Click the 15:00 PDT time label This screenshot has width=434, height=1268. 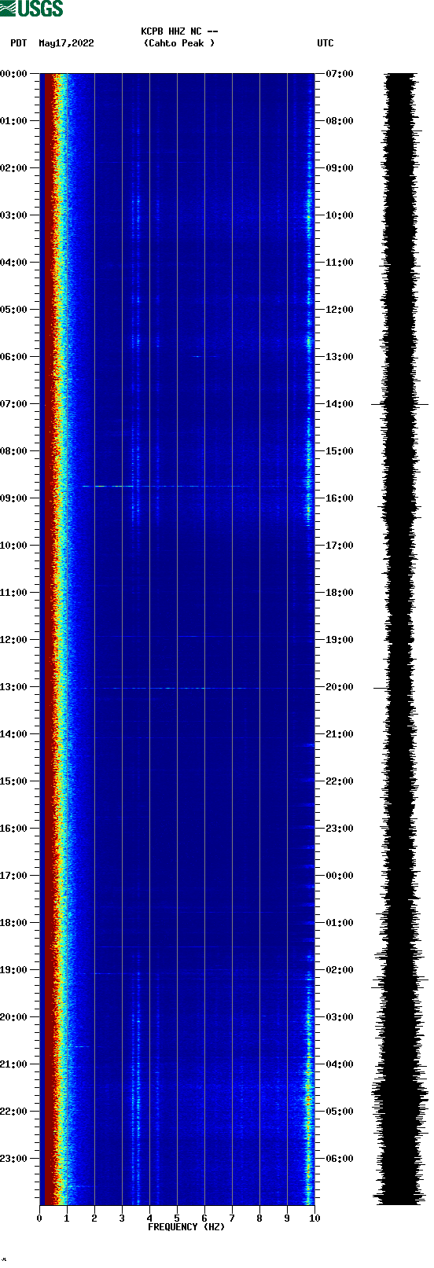click(14, 781)
